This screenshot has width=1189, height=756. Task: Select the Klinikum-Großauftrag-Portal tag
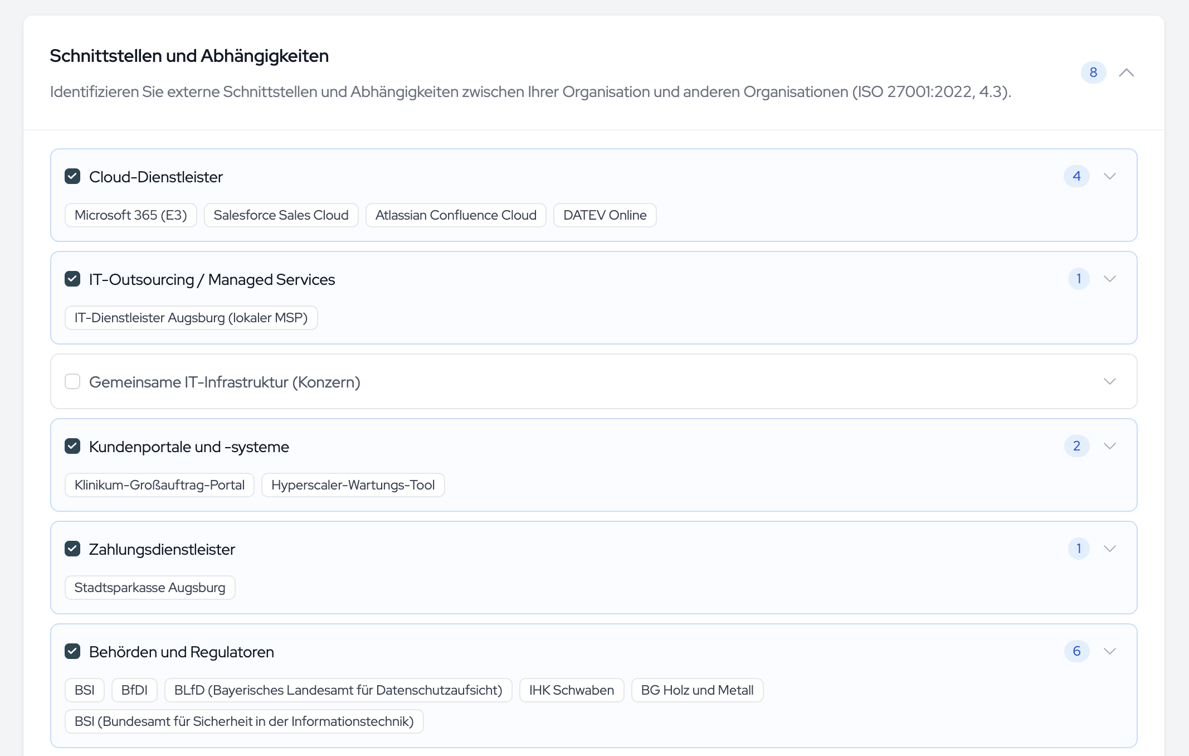[x=159, y=485]
